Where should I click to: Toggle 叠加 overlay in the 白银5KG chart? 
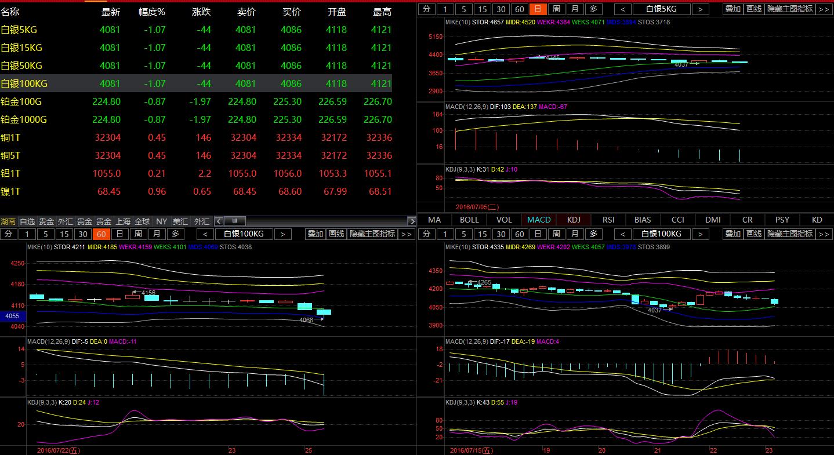tap(733, 9)
